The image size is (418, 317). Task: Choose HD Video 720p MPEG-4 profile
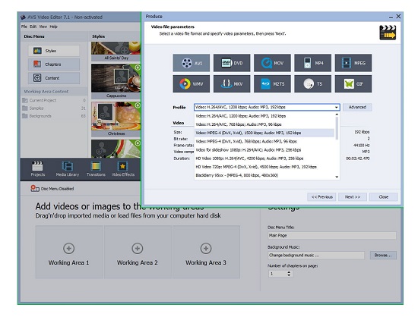pos(264,167)
